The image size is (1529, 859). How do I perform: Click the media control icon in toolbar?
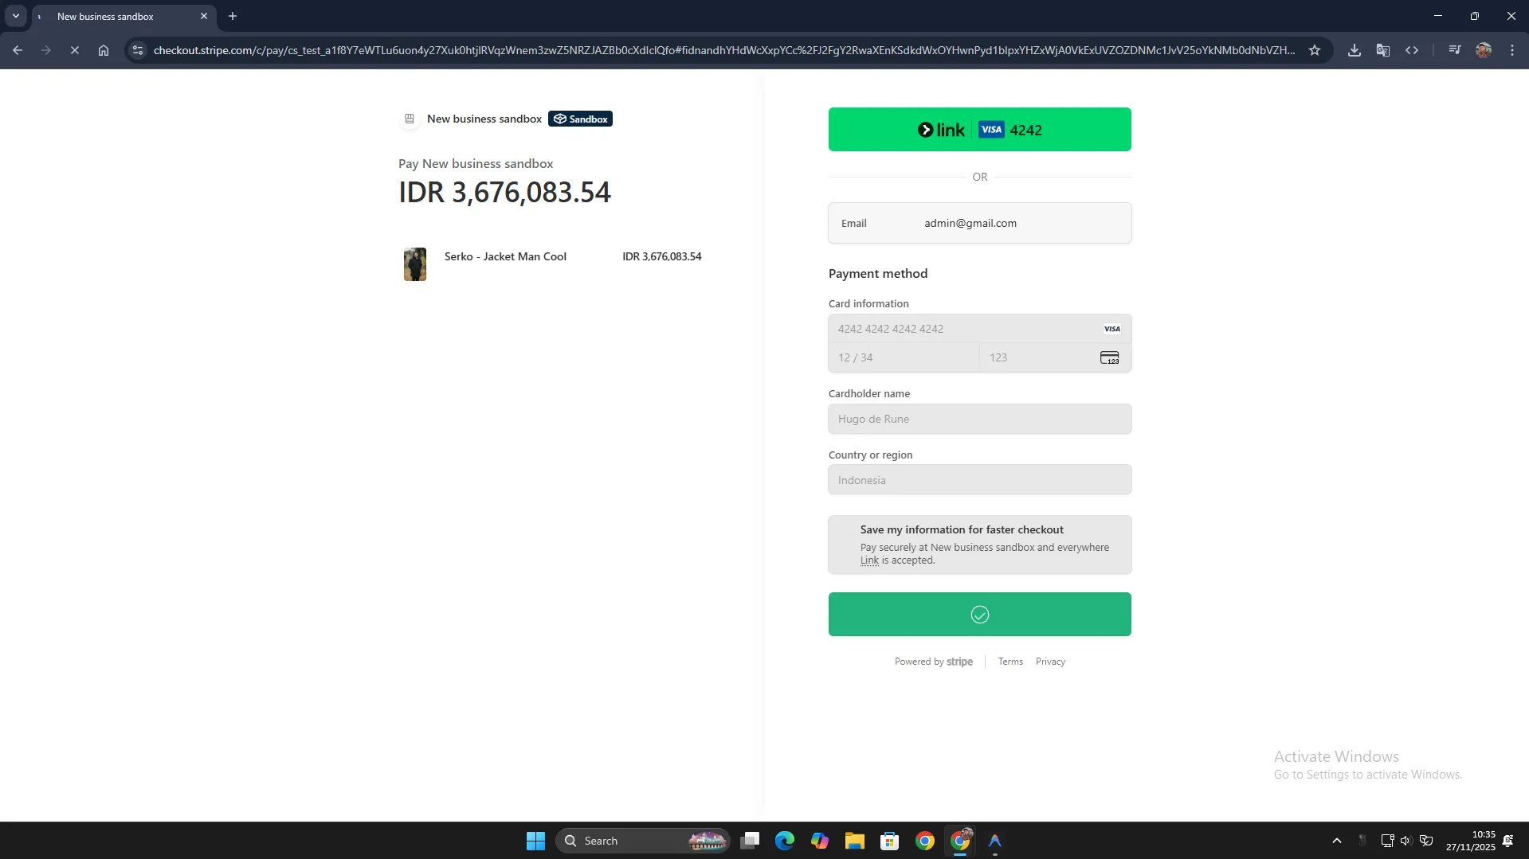(1454, 50)
